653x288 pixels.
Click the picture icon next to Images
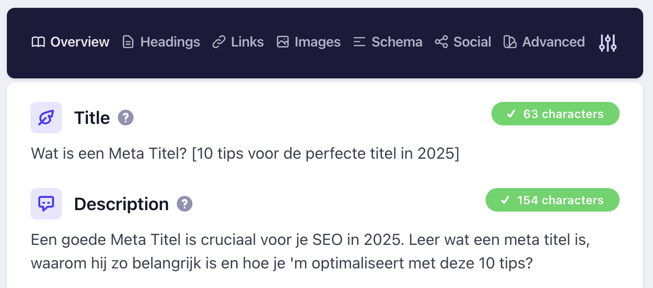283,42
